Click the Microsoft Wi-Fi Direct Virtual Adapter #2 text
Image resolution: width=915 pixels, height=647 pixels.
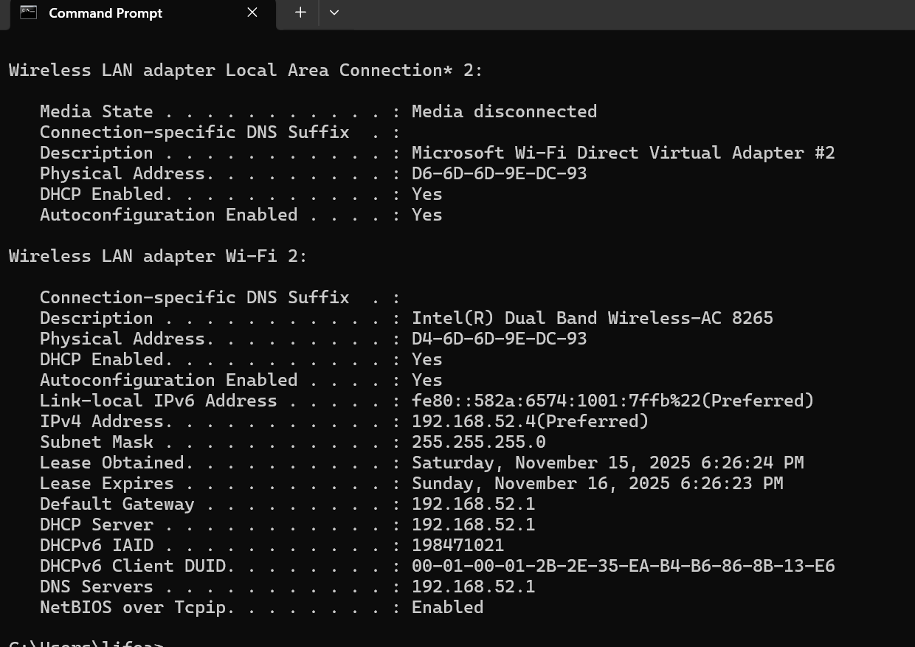[x=623, y=153]
